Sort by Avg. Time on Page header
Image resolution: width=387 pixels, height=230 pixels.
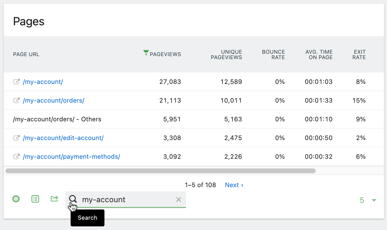pyautogui.click(x=319, y=54)
